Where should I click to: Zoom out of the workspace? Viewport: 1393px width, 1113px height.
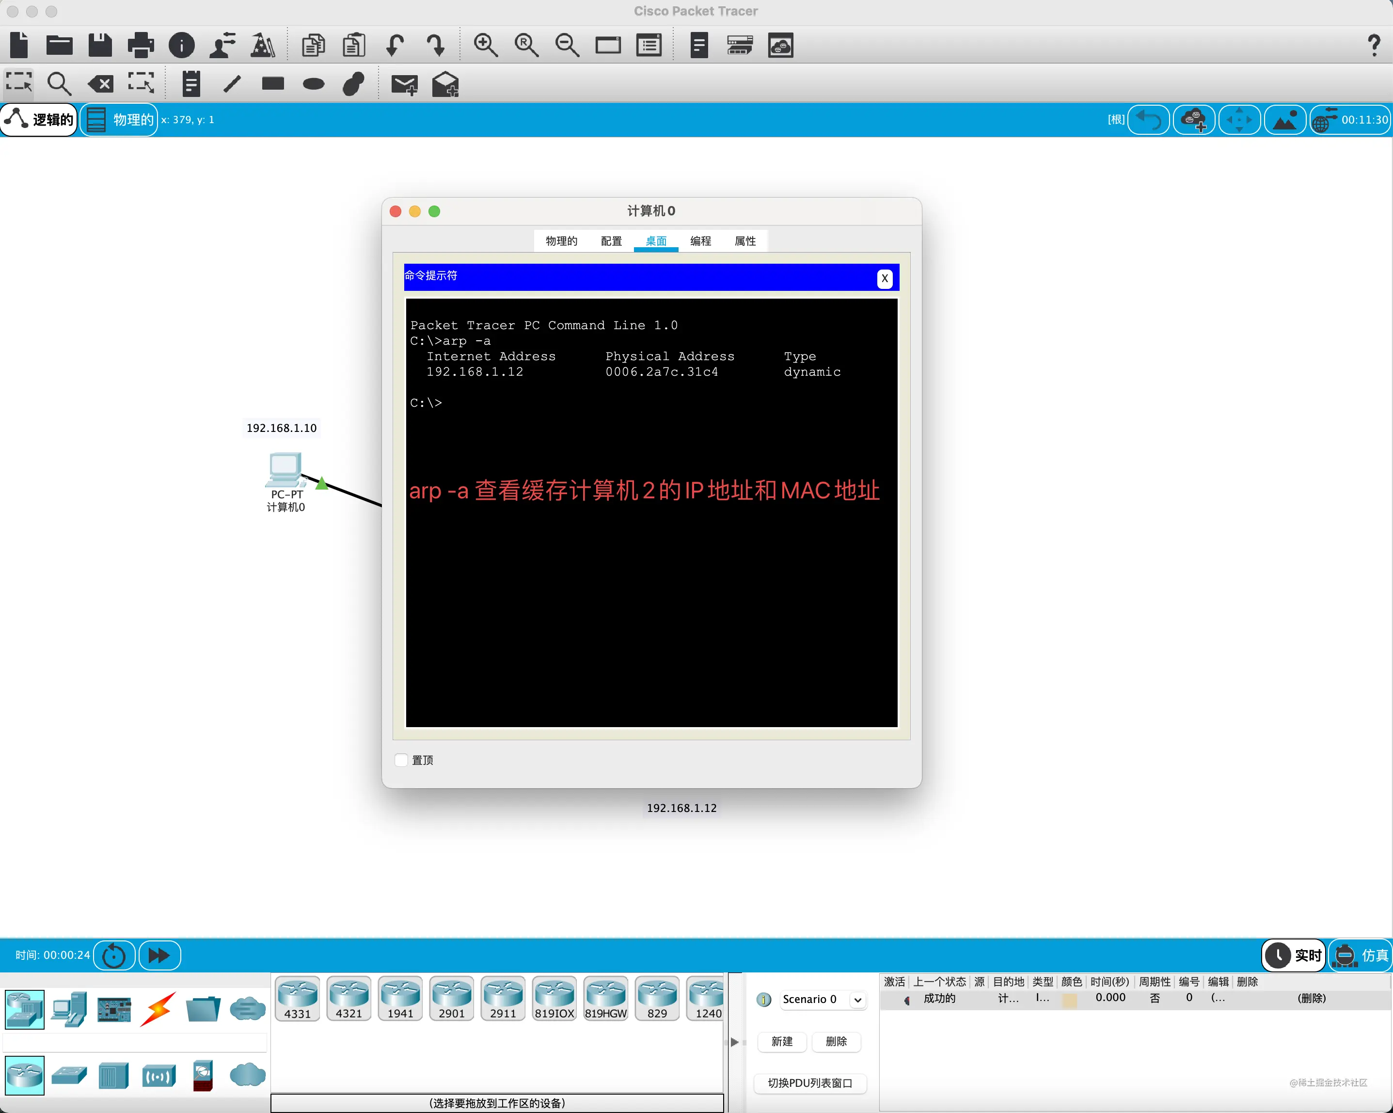(567, 45)
